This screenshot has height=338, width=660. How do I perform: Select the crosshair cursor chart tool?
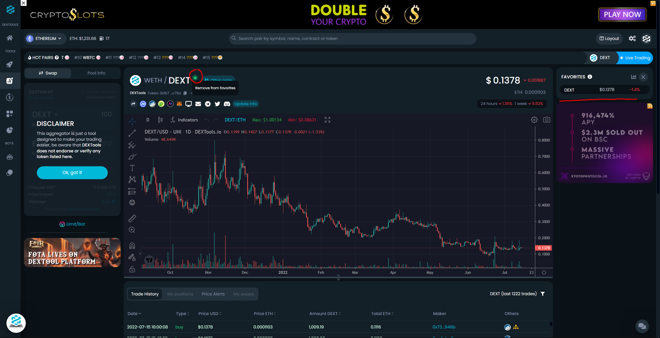click(132, 121)
